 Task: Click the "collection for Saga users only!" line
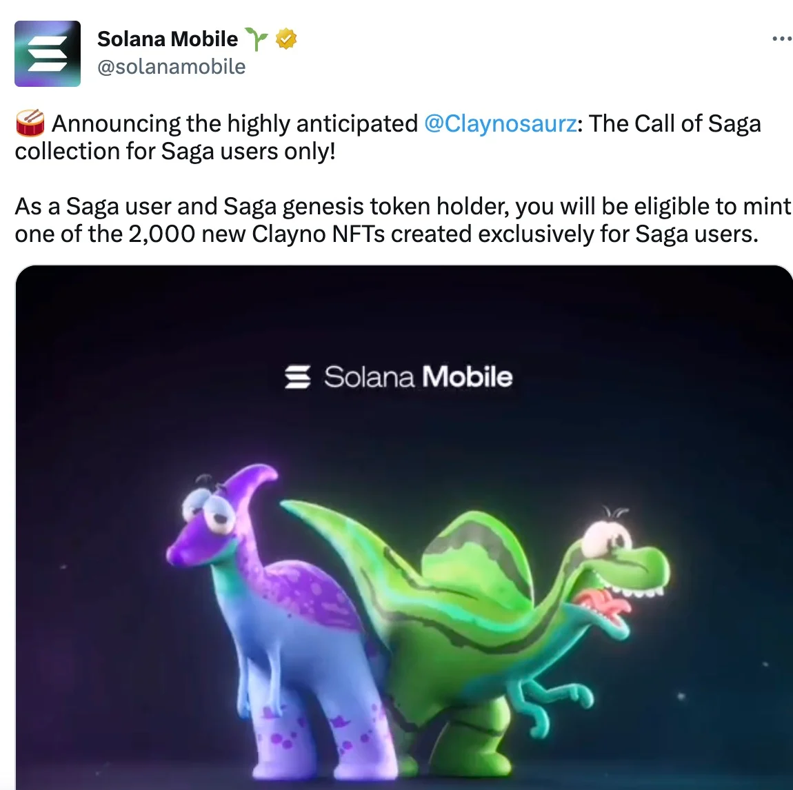tap(175, 152)
